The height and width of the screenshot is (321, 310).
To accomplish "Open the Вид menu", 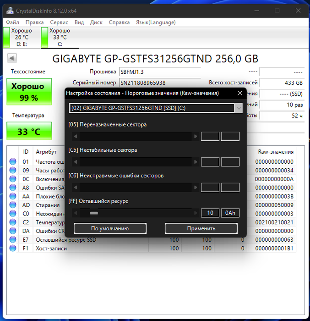I will pyautogui.click(x=79, y=22).
